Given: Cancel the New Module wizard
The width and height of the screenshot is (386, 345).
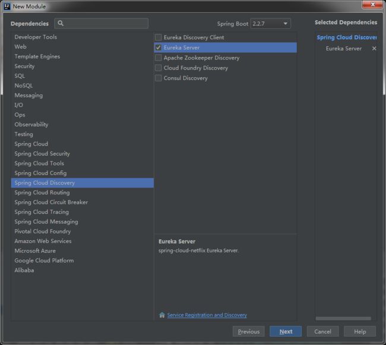Looking at the screenshot, I should pos(322,331).
